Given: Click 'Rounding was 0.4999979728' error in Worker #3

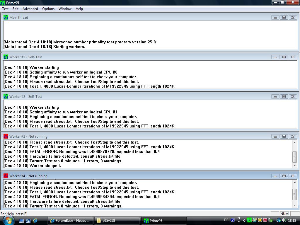Looking at the screenshot, I should pos(81,152).
